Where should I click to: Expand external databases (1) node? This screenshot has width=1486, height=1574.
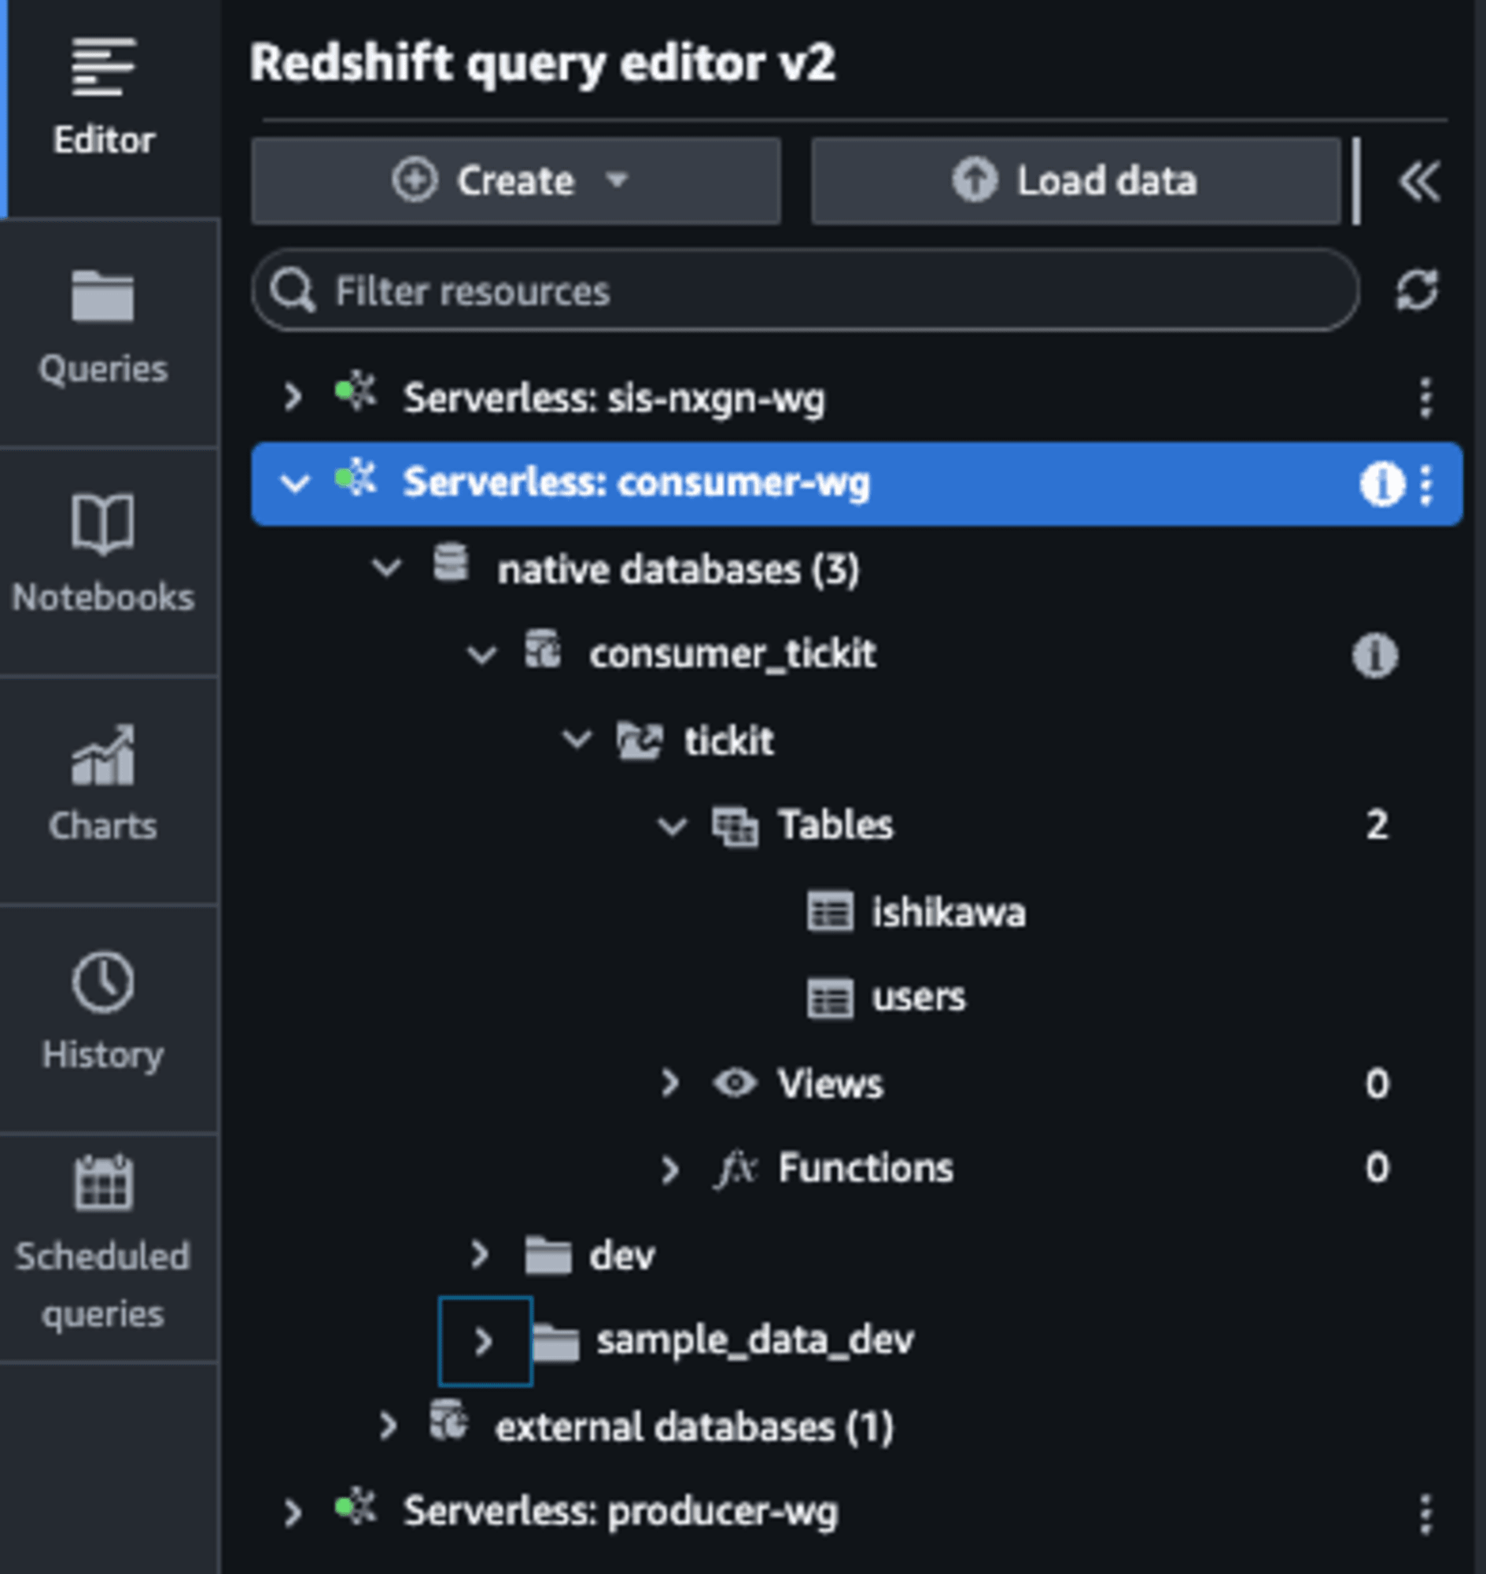click(388, 1426)
